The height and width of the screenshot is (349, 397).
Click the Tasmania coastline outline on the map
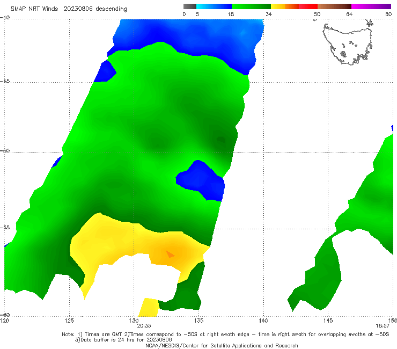click(348, 43)
